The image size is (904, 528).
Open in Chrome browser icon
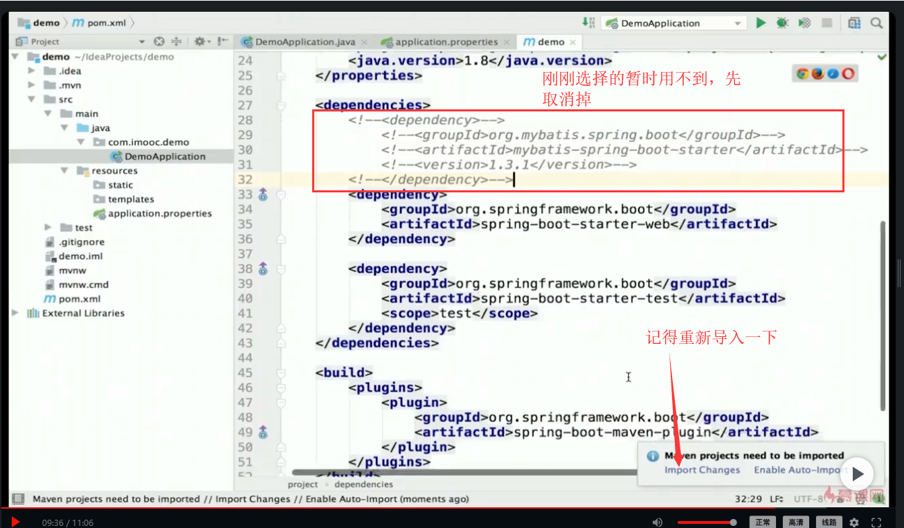[802, 73]
